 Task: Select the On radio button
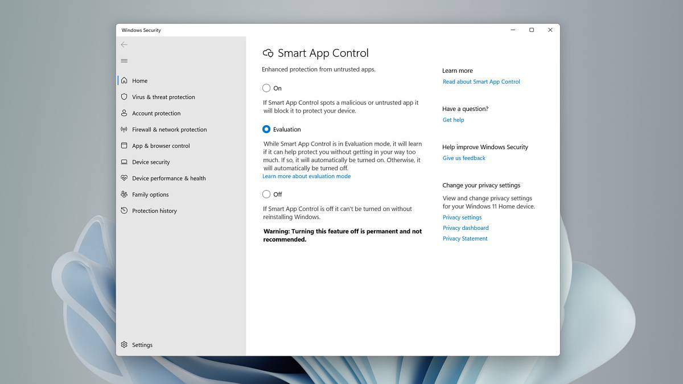[x=266, y=88]
